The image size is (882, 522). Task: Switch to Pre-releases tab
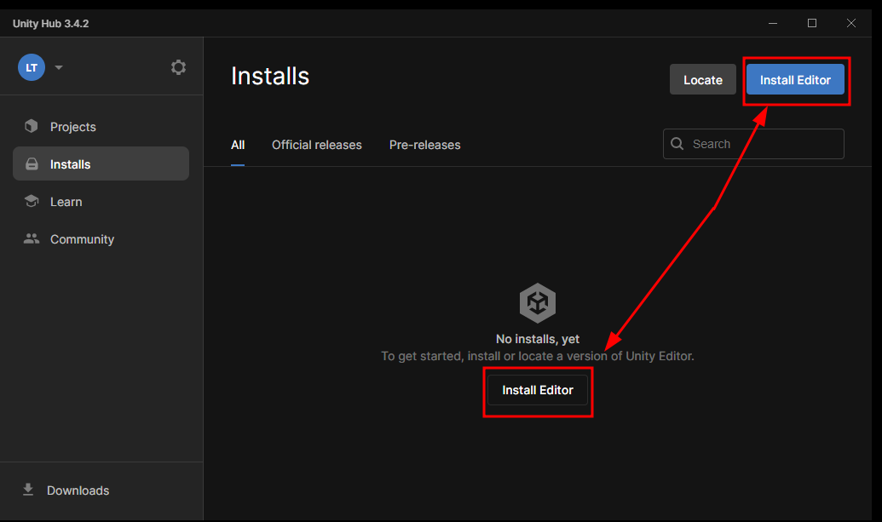(x=424, y=145)
